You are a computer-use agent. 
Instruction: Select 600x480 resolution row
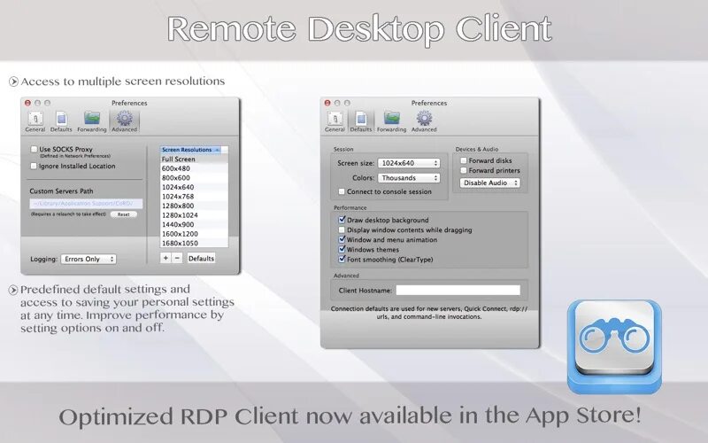click(194, 168)
